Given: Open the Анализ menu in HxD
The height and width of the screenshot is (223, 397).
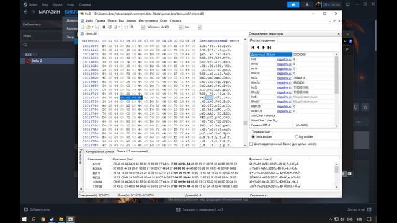Looking at the screenshot, I should point(131,20).
